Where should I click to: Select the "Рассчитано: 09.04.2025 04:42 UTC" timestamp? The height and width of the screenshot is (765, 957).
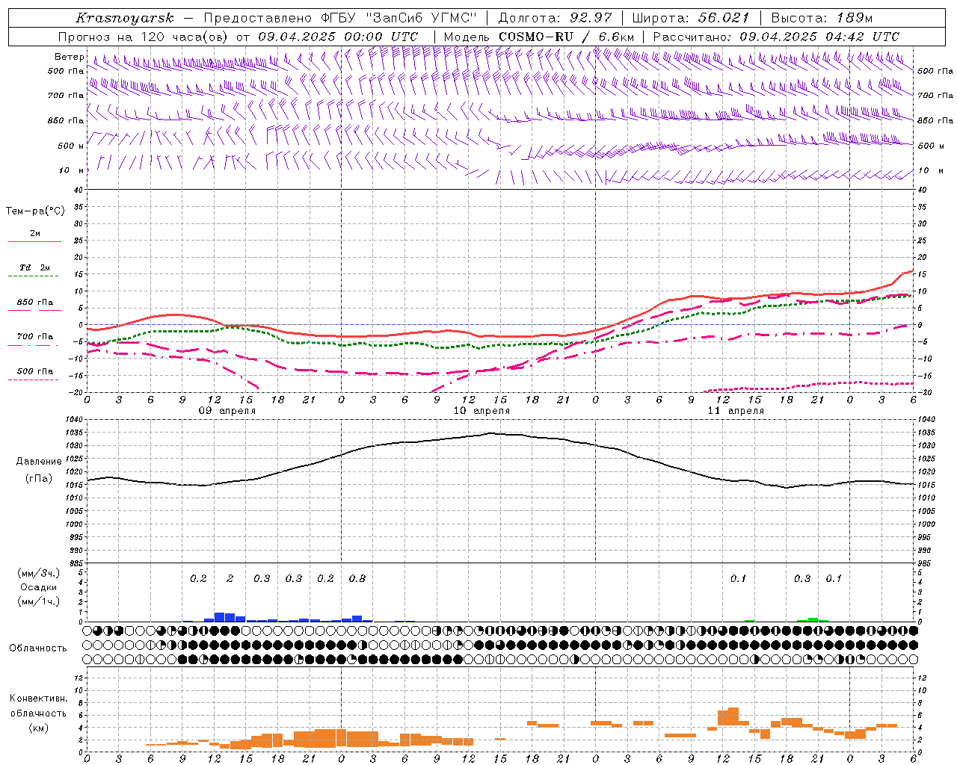pyautogui.click(x=776, y=37)
